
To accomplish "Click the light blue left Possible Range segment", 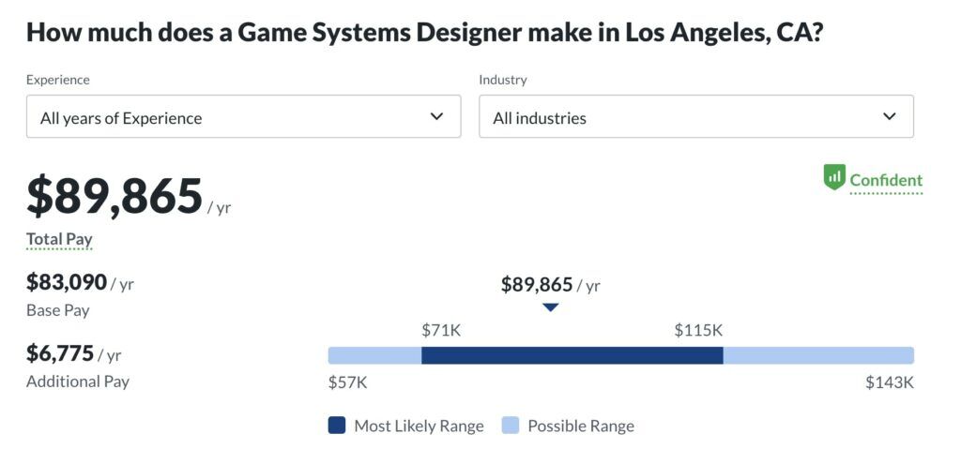I will [374, 355].
